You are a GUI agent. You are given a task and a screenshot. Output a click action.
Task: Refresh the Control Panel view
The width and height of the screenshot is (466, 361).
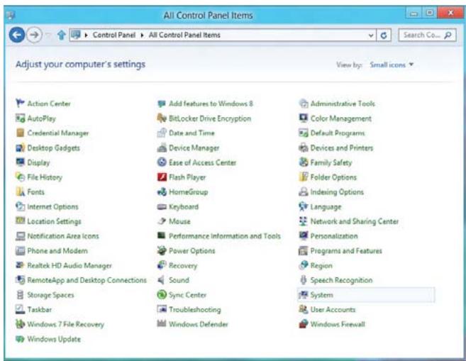click(384, 35)
